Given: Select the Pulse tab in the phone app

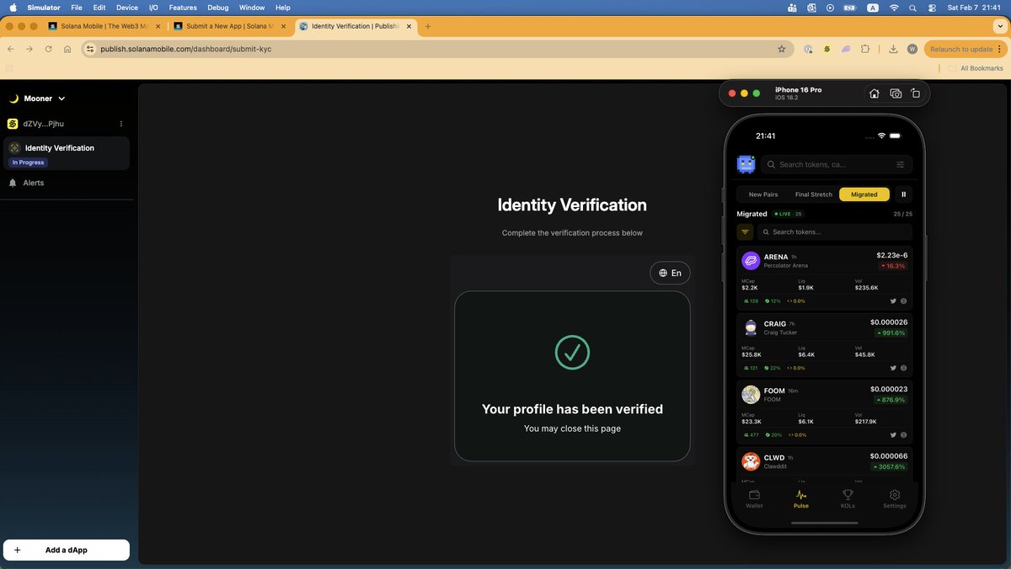Looking at the screenshot, I should pyautogui.click(x=801, y=499).
